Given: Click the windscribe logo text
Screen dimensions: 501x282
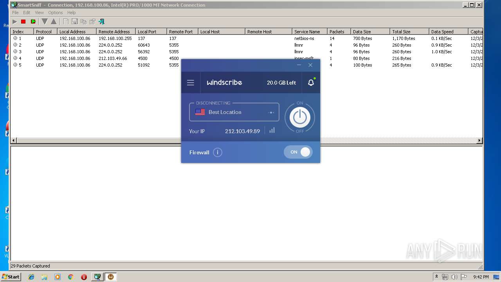Looking at the screenshot, I should click(x=224, y=83).
